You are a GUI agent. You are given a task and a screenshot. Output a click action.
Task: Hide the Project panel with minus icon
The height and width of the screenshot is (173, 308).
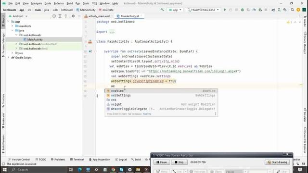coord(79,16)
